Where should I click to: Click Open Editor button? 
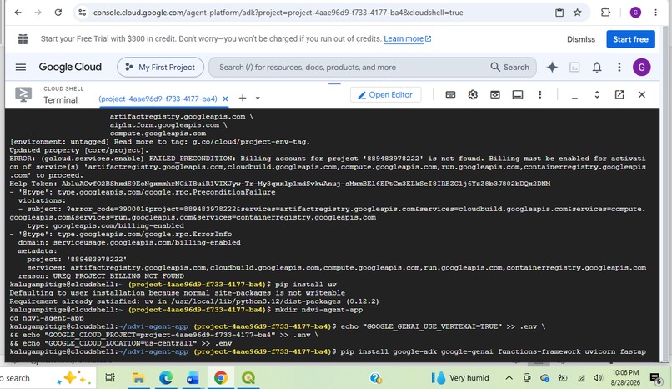[385, 95]
